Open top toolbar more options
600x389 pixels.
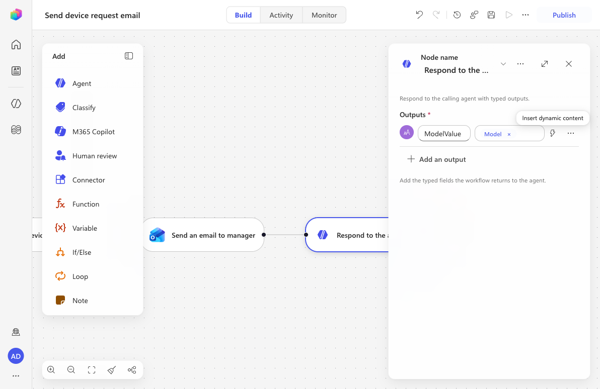point(526,15)
